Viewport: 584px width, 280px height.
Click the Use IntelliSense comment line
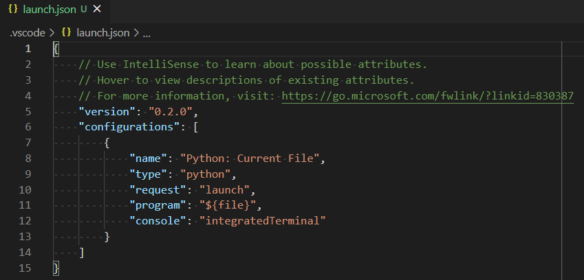[x=252, y=65]
